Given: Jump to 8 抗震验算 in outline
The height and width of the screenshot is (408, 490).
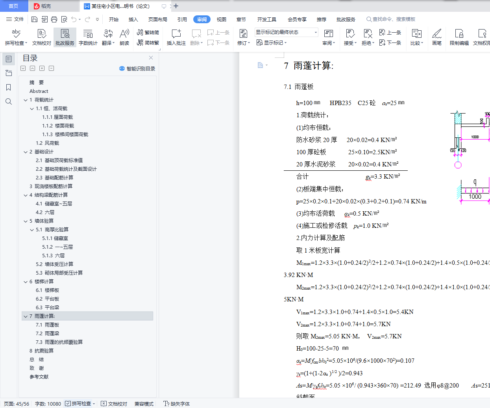Looking at the screenshot, I should (41, 351).
